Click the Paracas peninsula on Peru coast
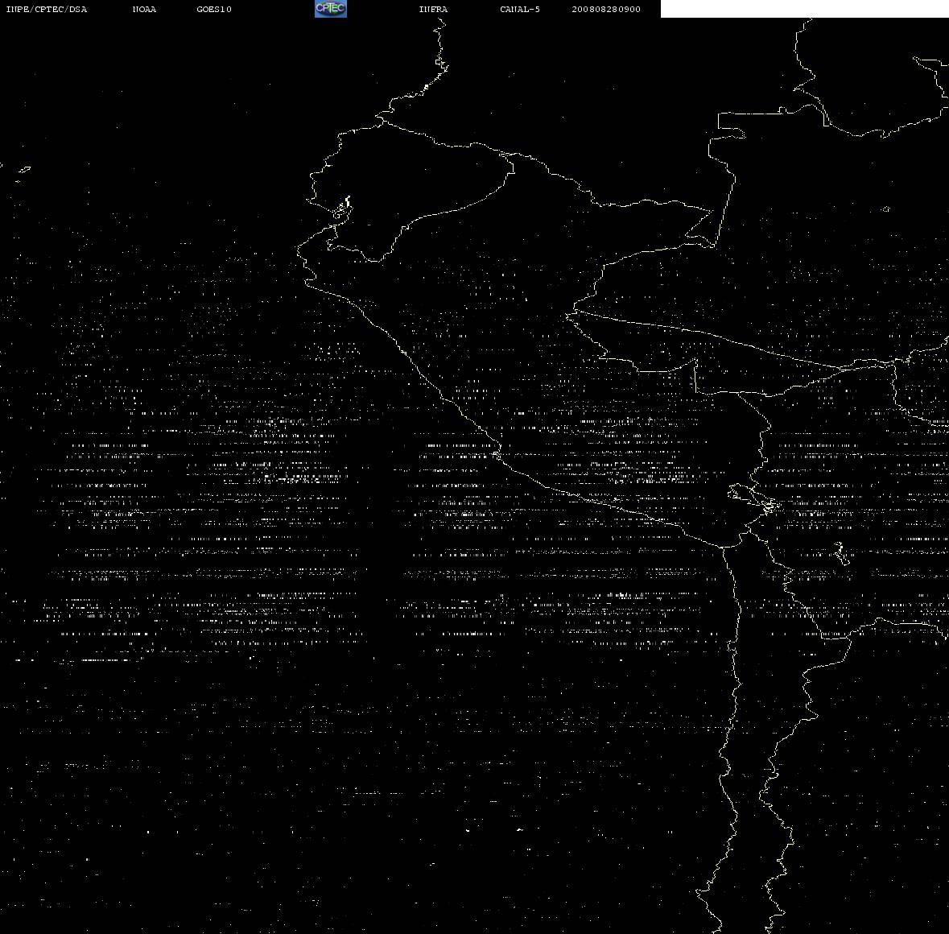The image size is (949, 934). (x=497, y=453)
